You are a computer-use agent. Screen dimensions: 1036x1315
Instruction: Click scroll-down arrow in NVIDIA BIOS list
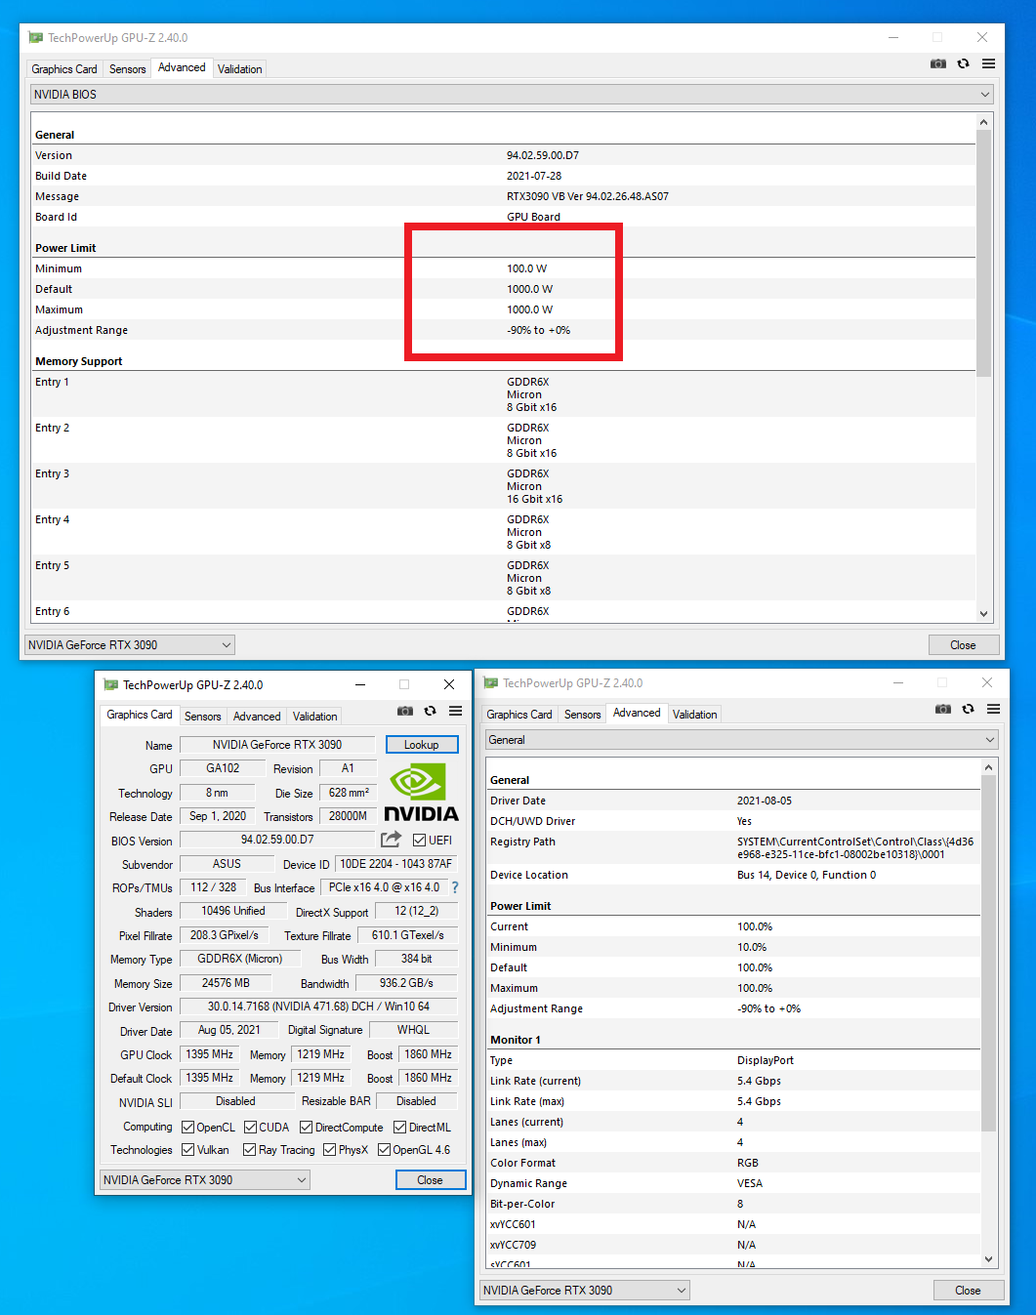(983, 614)
